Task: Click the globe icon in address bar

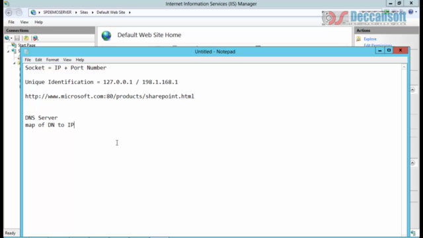Action: [34, 13]
